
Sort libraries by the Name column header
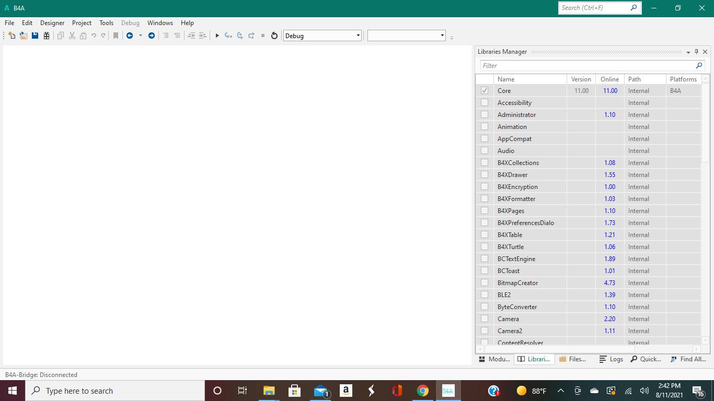click(x=530, y=79)
